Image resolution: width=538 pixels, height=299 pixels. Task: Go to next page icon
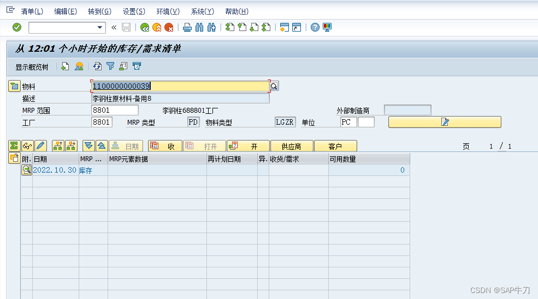click(x=254, y=27)
